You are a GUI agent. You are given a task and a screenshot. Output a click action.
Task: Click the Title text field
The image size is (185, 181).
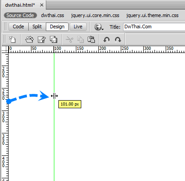click(x=154, y=27)
